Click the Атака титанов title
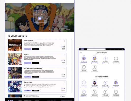The width and height of the screenshot is (131, 101). pyautogui.click(x=28, y=41)
